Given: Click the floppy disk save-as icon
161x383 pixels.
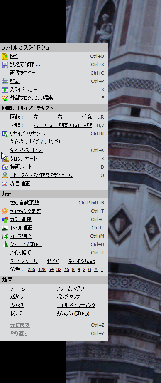Looking at the screenshot, I should click(5, 65).
